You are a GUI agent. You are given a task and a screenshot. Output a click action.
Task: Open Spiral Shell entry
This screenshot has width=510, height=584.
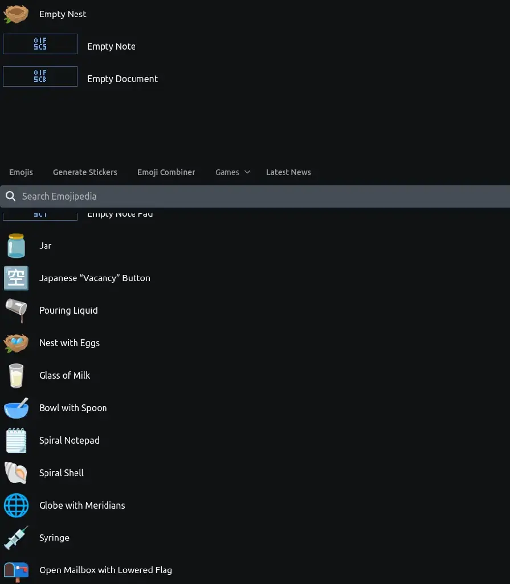(62, 473)
